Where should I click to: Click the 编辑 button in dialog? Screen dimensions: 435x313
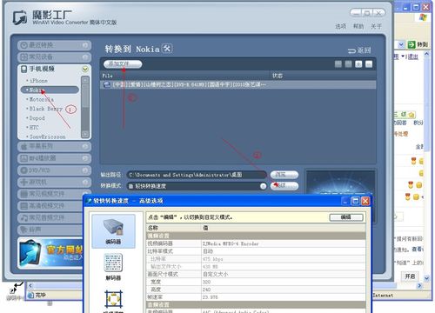[346, 217]
